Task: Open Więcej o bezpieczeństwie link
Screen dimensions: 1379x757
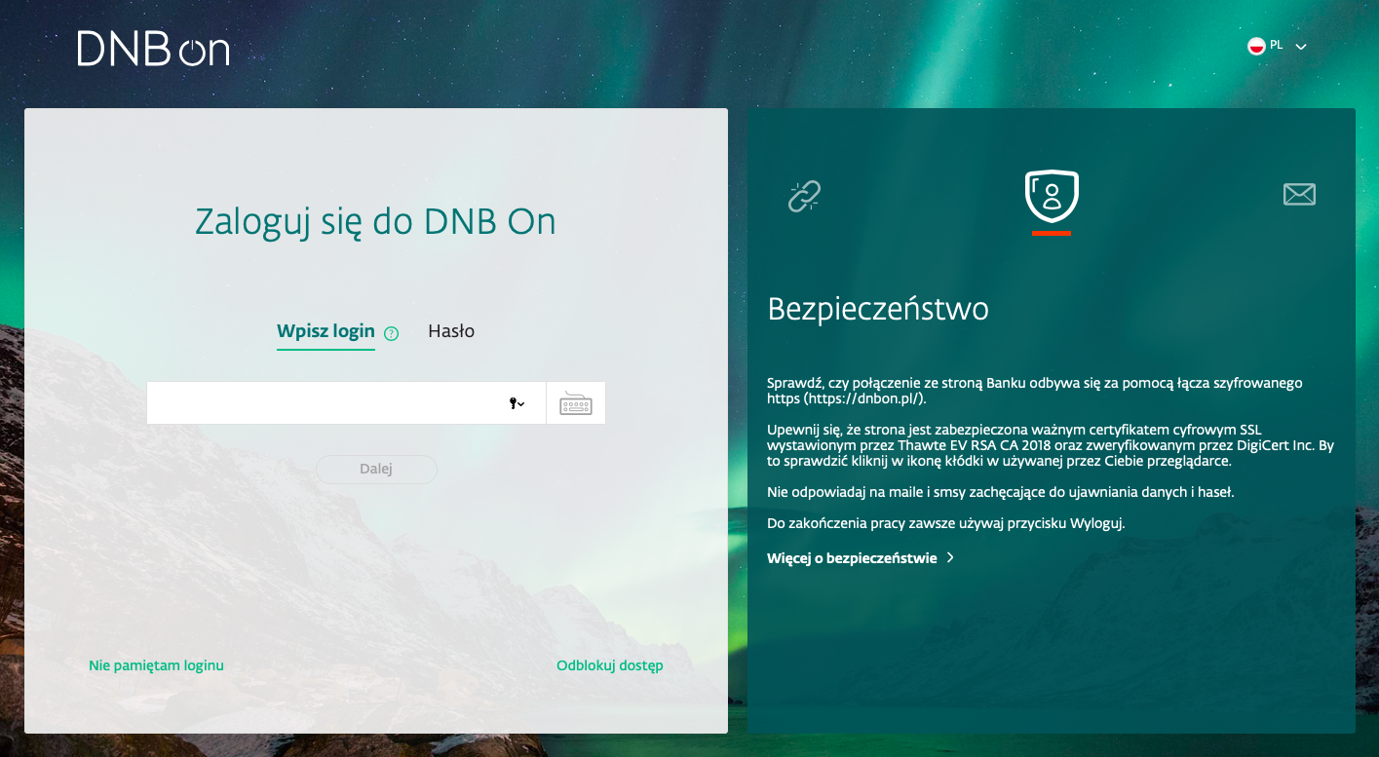Action: (x=852, y=558)
